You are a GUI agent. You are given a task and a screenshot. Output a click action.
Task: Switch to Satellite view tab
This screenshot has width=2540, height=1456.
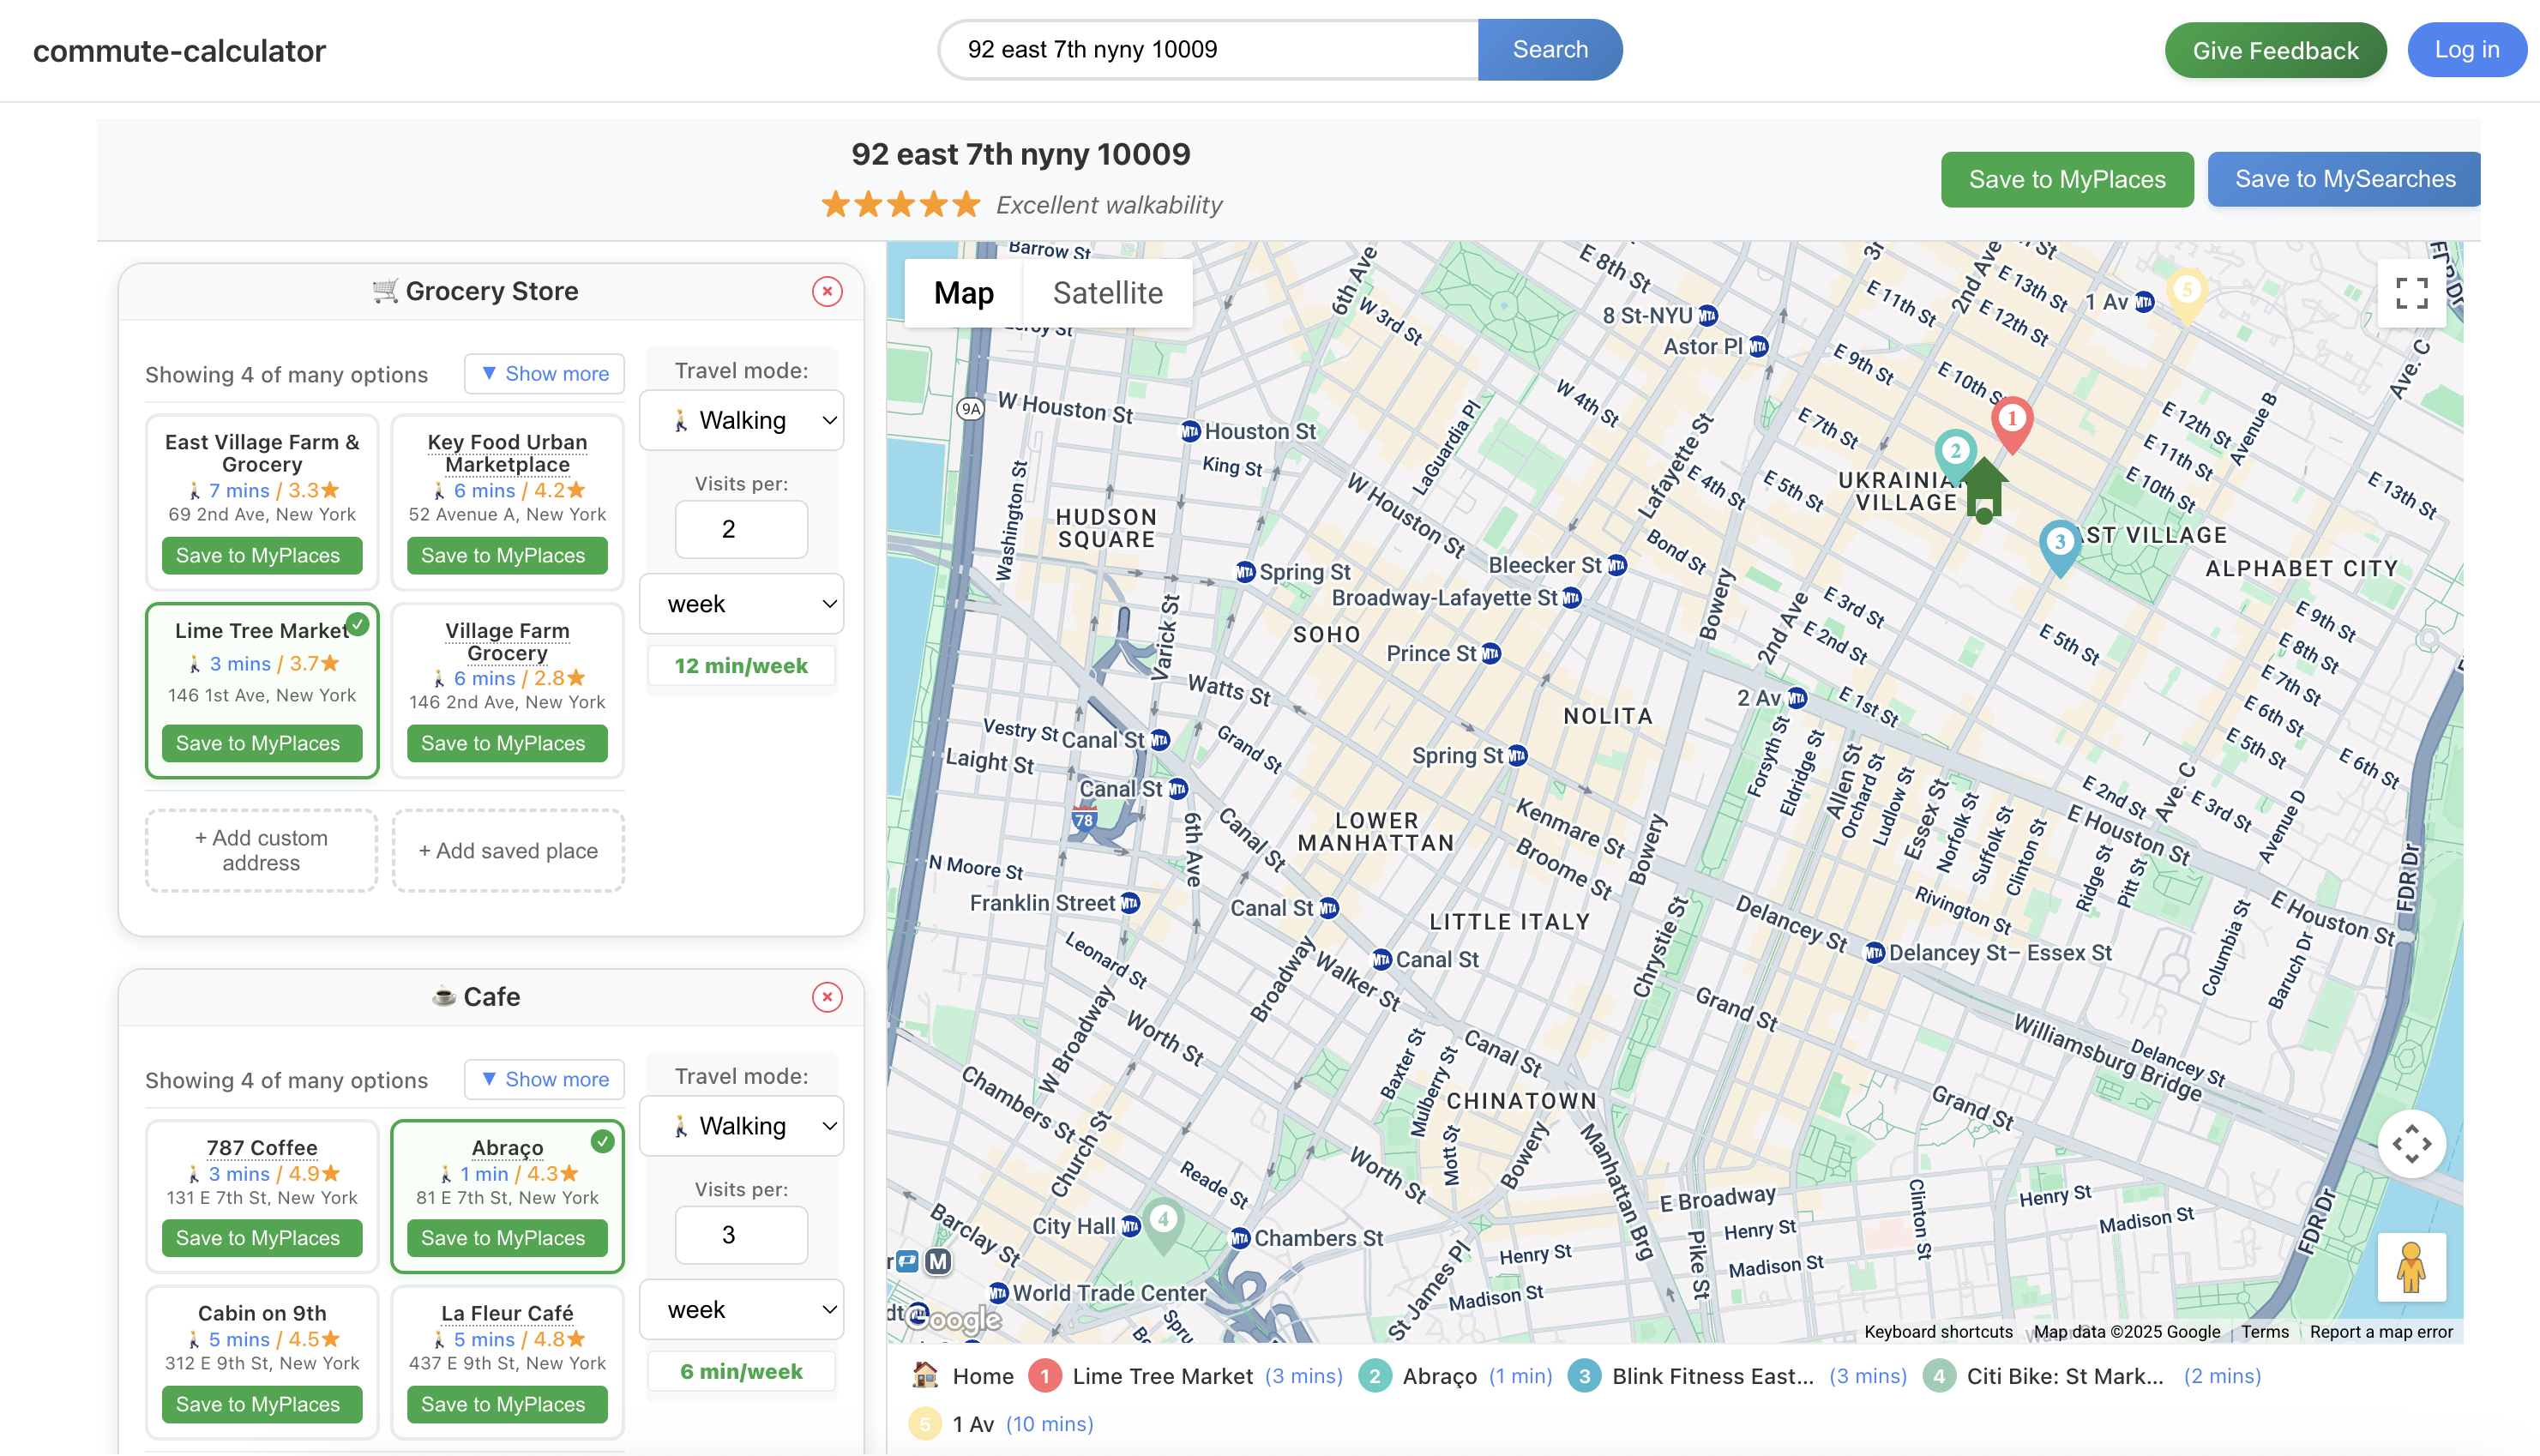click(x=1108, y=293)
